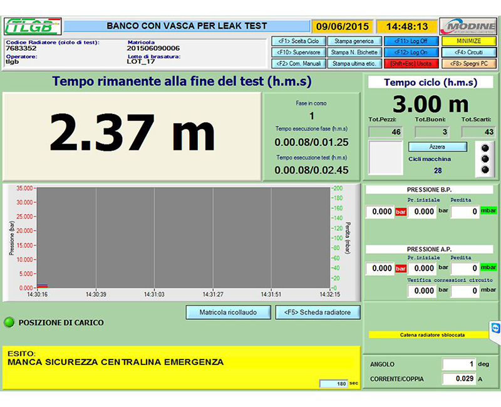Click the red bar unit in Pressione B.P.
This screenshot has height=407, width=501.
point(401,212)
